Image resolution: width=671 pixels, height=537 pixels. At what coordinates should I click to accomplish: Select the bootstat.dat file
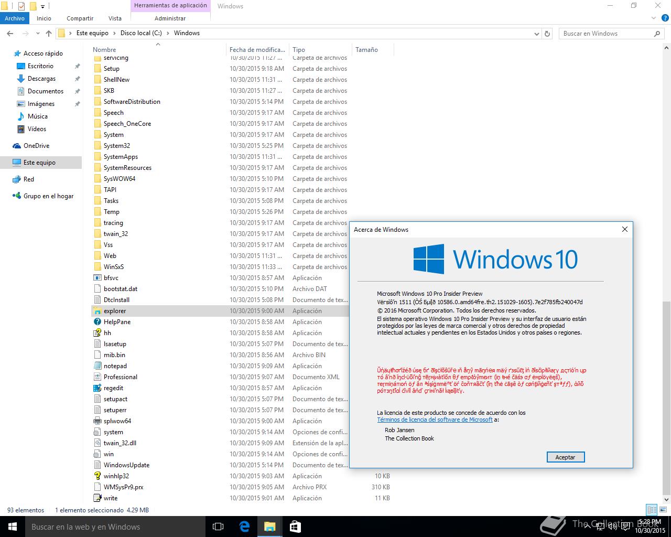(120, 289)
